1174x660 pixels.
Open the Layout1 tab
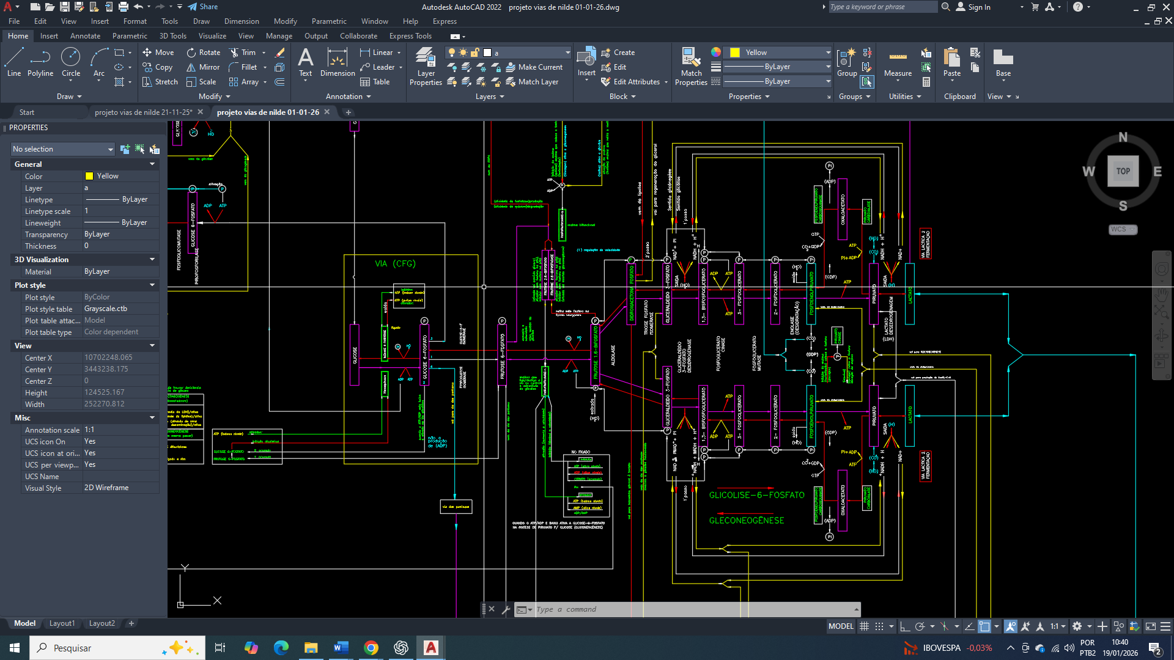(62, 623)
